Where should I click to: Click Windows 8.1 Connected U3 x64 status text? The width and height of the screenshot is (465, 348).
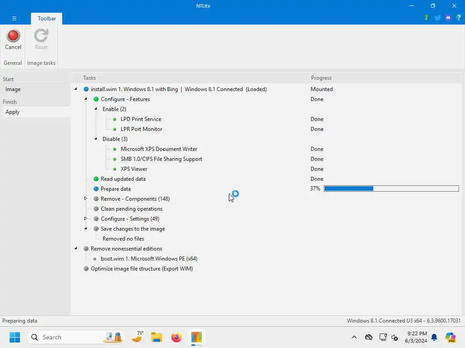(404, 321)
